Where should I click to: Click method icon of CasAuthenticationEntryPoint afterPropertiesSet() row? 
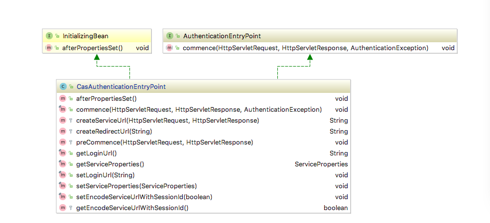pyautogui.click(x=63, y=98)
